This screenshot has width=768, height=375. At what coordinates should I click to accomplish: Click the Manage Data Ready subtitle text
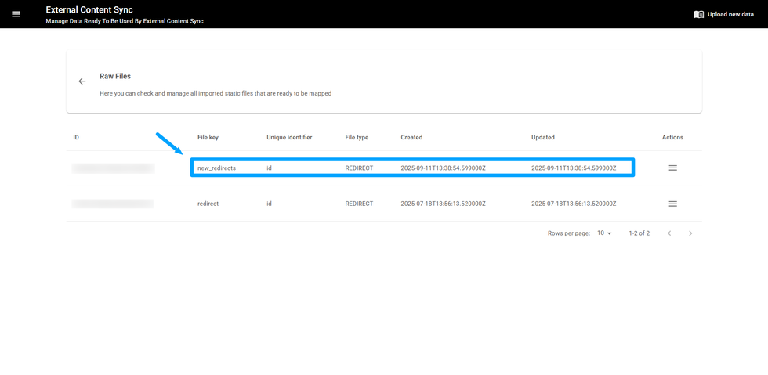pos(125,22)
